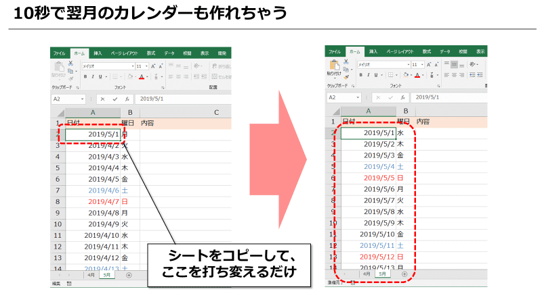This screenshot has height=304, width=542.
Task: Click Copy icon in May-dates Excel window
Action: (346, 70)
